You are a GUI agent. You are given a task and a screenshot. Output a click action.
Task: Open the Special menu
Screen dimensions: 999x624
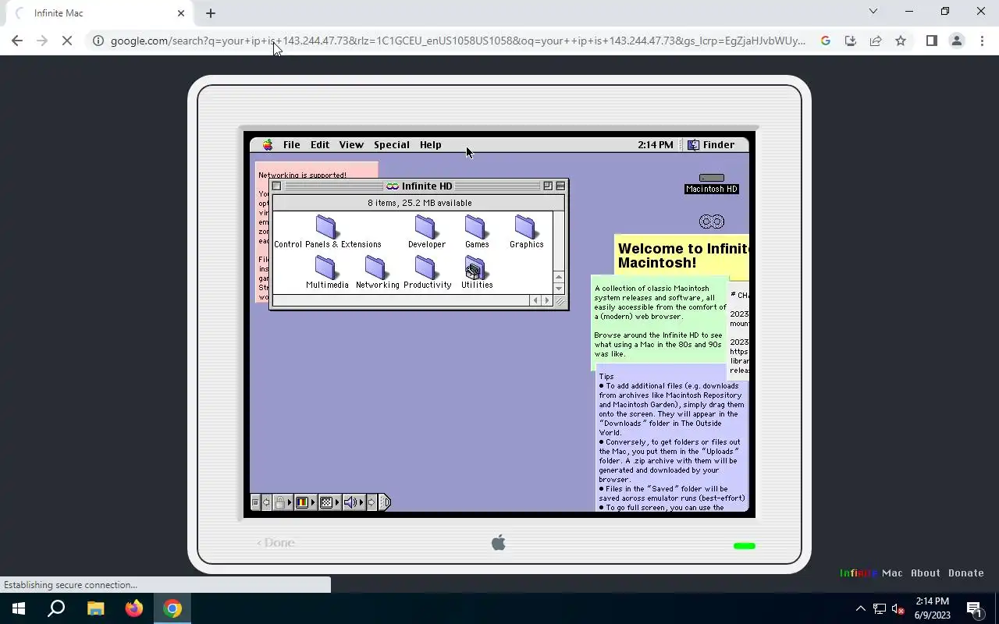coord(391,144)
